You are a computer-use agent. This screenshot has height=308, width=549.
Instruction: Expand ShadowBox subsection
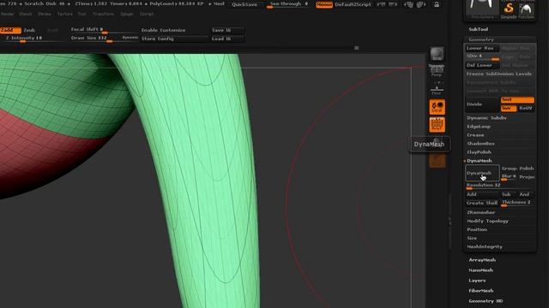click(480, 144)
